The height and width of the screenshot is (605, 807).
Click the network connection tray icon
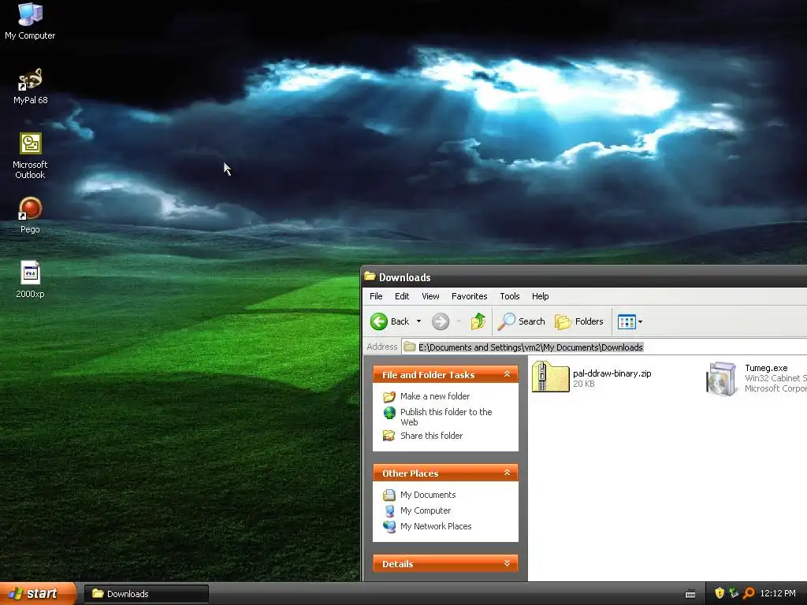point(734,593)
